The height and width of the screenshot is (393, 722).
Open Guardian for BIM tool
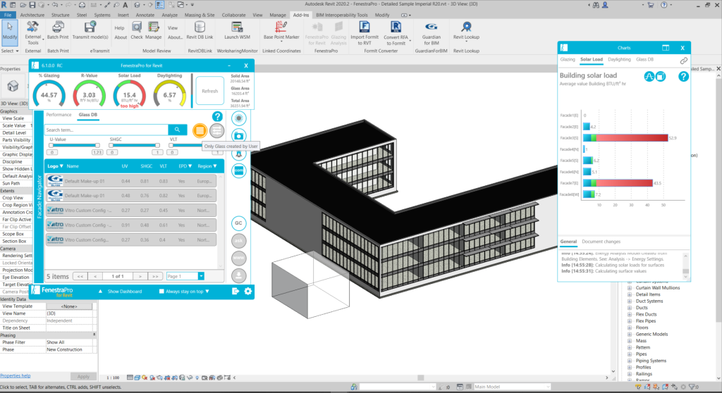coord(431,33)
